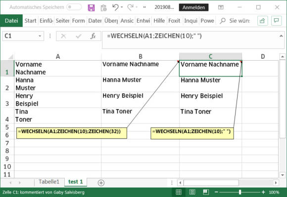
Task: Add a new sheet with plus icon
Action: (101, 183)
